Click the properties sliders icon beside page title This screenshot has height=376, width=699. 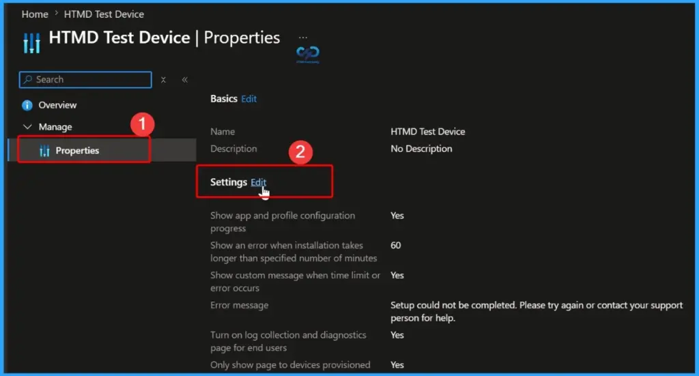[x=31, y=43]
